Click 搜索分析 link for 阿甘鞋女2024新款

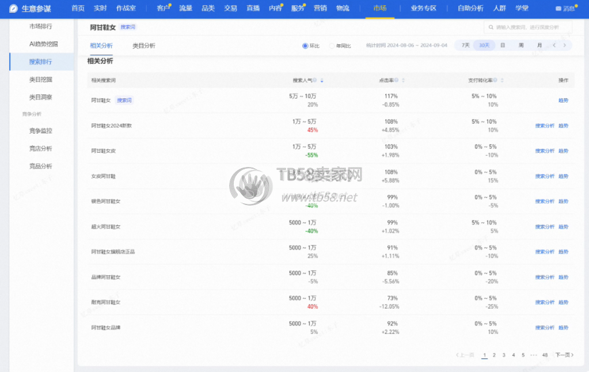coord(545,126)
